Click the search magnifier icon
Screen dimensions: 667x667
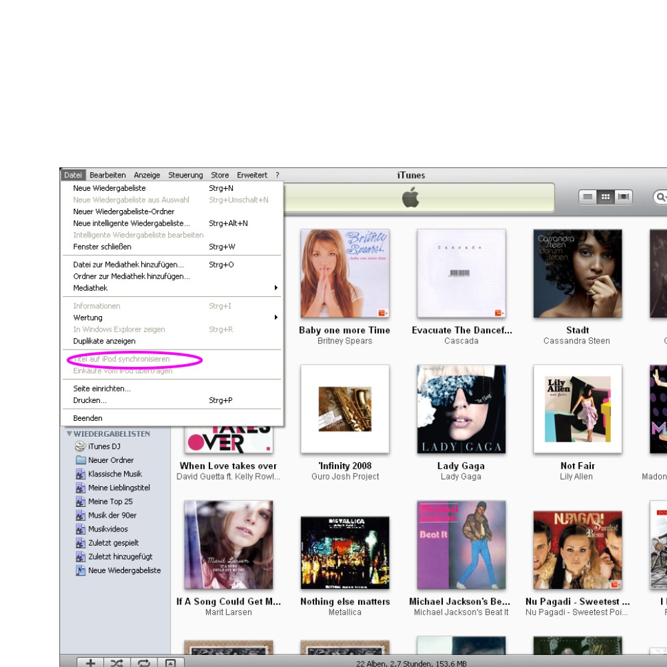pyautogui.click(x=660, y=197)
